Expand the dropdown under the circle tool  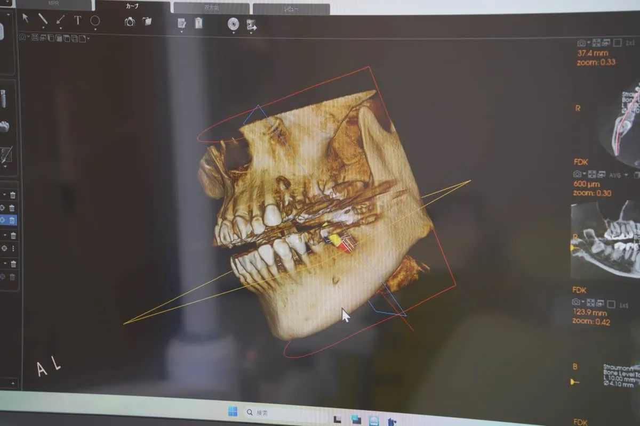coord(95,29)
